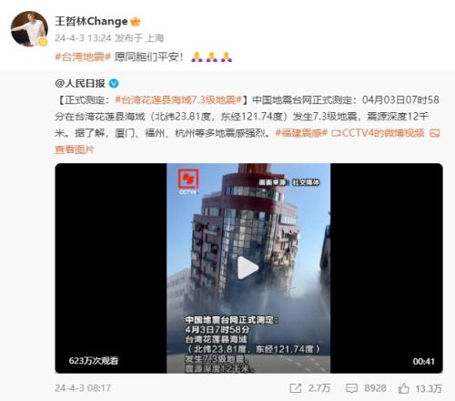Screen dimensions: 455x401
Task: Click the 24-4-3 13:24 post timestamp
Action: (x=83, y=38)
